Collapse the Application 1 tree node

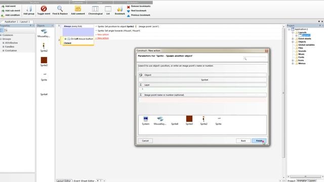coord(289,29)
